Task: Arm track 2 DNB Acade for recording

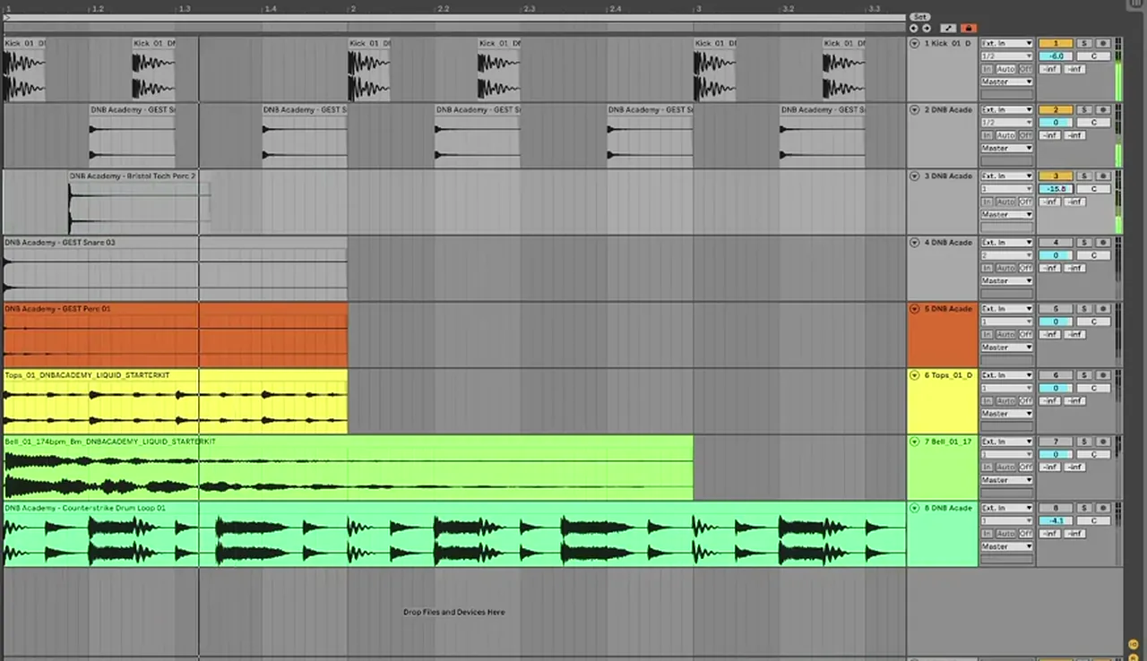Action: (1103, 109)
